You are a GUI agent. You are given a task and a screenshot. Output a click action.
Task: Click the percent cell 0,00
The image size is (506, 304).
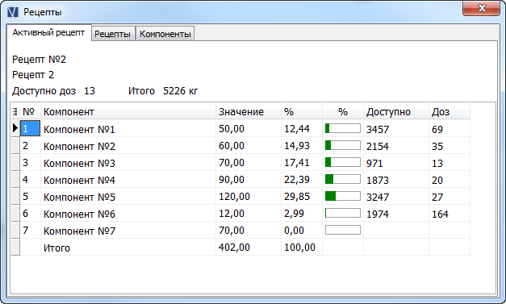tap(302, 230)
